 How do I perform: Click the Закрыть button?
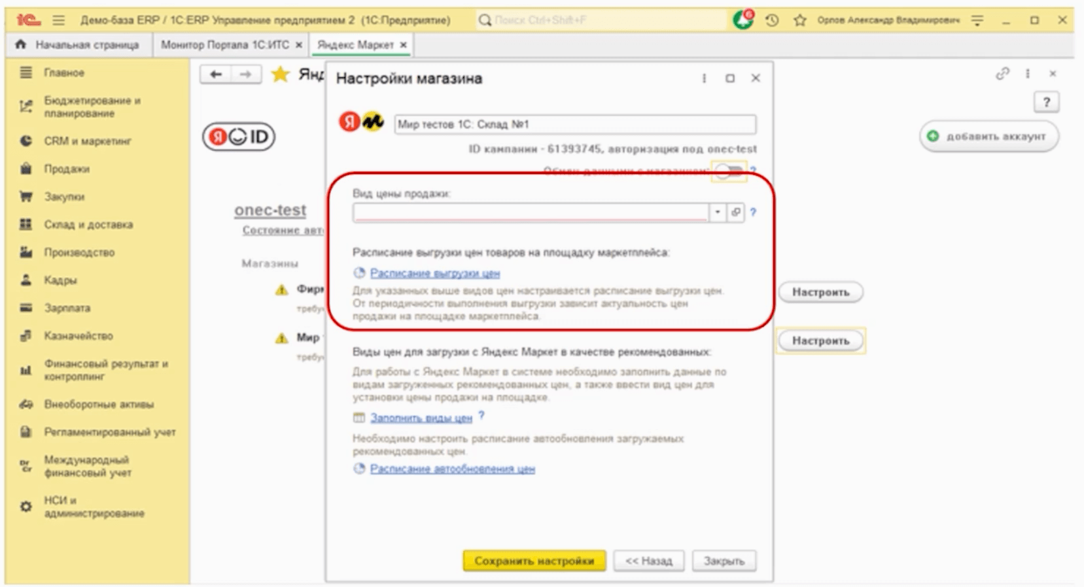point(724,561)
